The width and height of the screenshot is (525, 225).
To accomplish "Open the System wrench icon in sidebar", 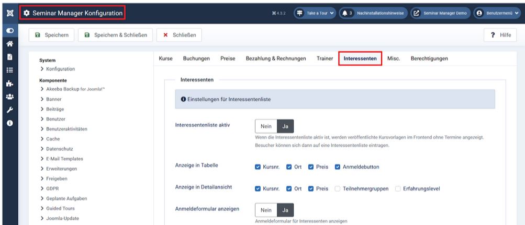I will point(9,110).
